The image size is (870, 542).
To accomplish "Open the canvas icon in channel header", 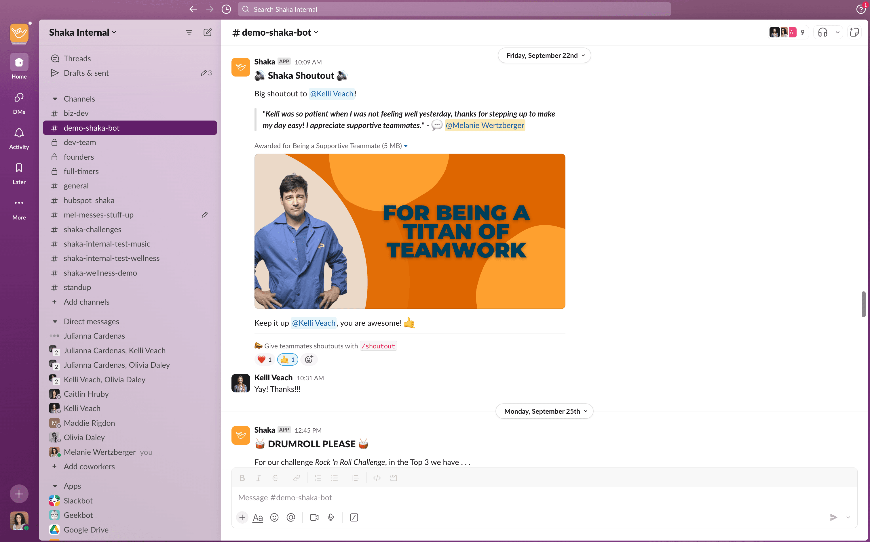I will 854,32.
